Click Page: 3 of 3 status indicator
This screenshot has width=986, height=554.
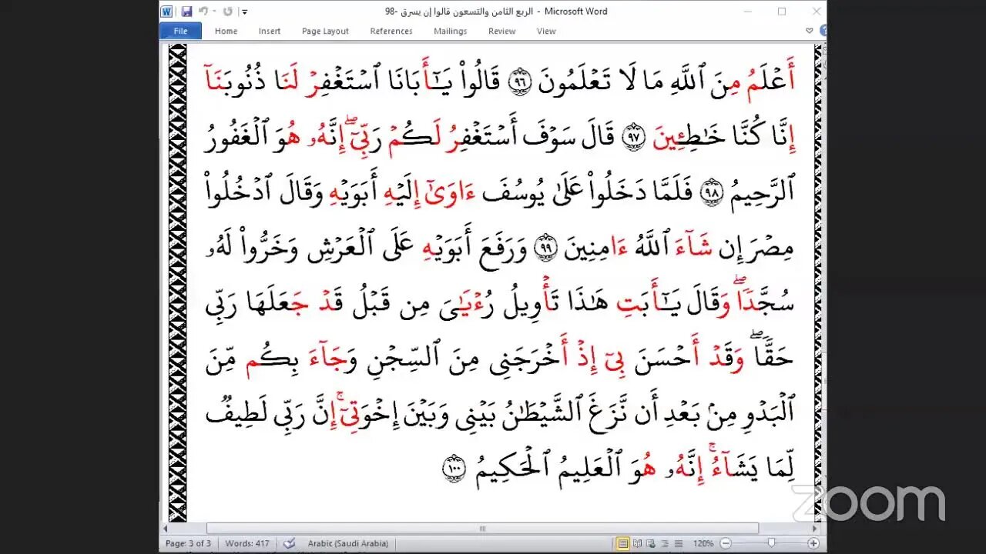click(x=188, y=543)
